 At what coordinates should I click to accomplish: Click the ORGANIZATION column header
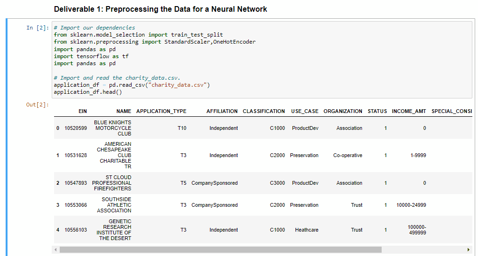(x=343, y=111)
